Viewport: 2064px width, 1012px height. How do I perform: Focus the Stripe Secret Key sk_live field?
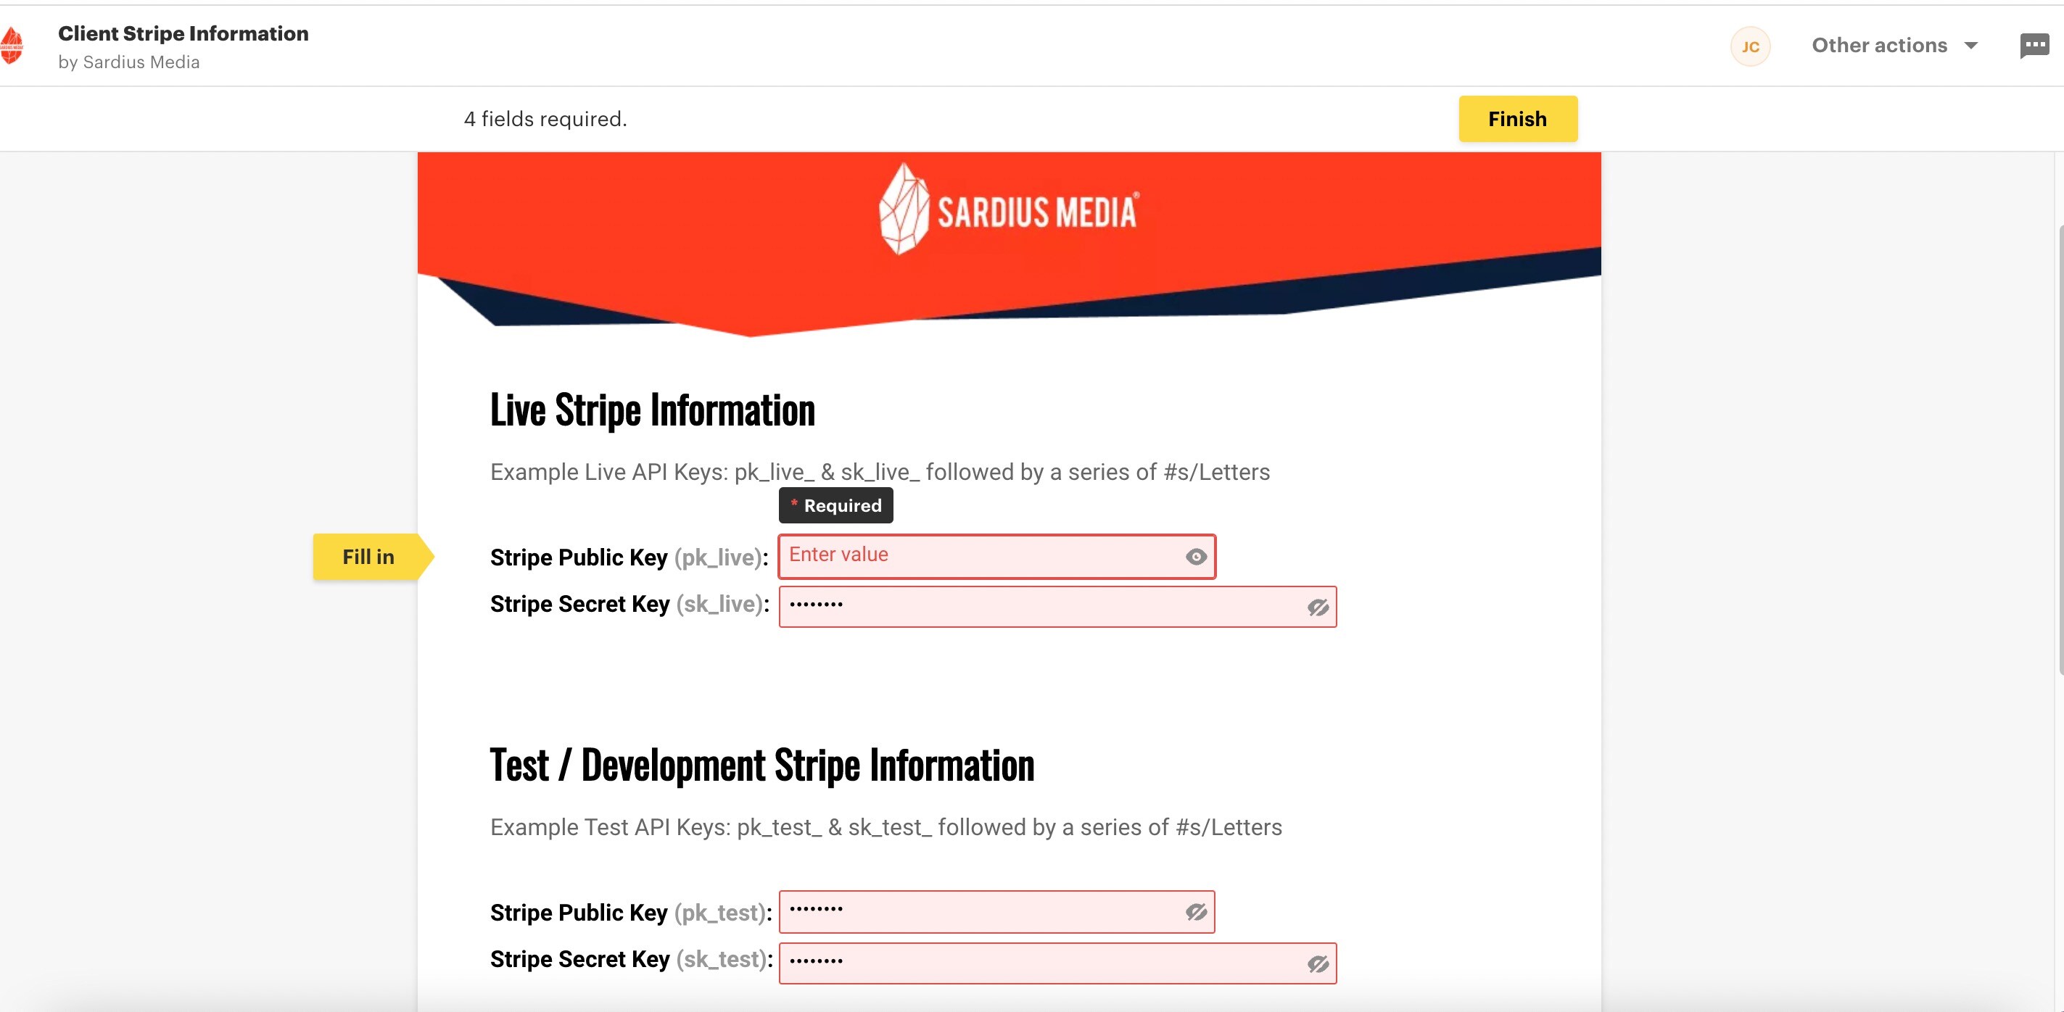(x=1057, y=607)
